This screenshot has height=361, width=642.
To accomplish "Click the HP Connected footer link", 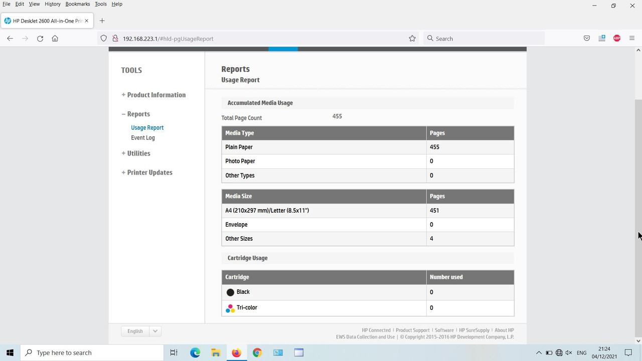I will [x=376, y=330].
